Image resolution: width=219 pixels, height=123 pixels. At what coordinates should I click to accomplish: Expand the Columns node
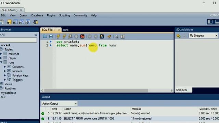point(5,67)
